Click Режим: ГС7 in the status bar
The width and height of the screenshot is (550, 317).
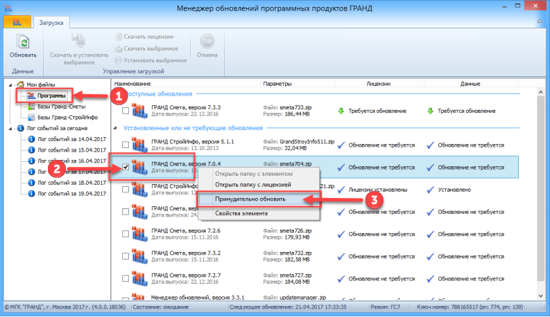(x=385, y=307)
